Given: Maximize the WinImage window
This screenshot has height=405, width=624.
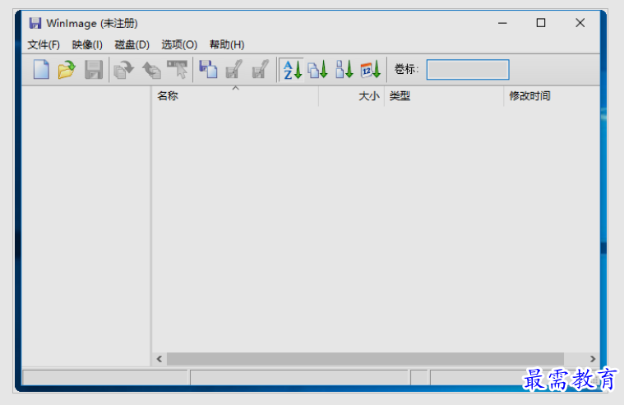Looking at the screenshot, I should pos(541,23).
